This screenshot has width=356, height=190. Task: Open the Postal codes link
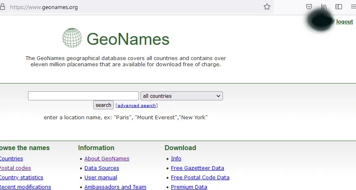[x=15, y=168]
